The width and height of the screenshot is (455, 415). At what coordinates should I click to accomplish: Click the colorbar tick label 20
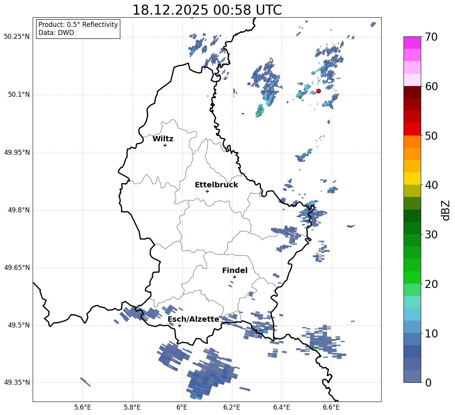click(432, 284)
